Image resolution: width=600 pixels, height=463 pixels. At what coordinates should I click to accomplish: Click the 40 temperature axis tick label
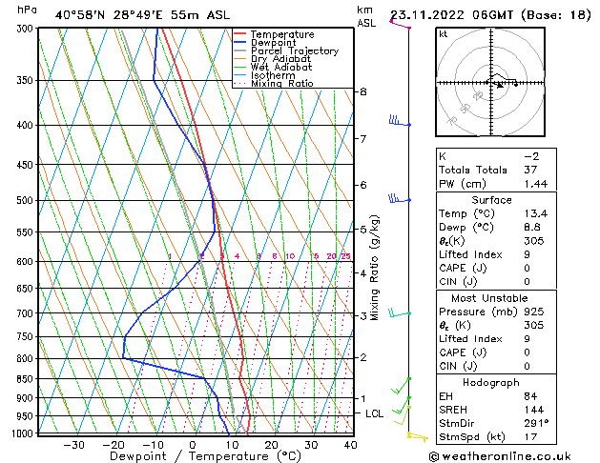pos(350,445)
